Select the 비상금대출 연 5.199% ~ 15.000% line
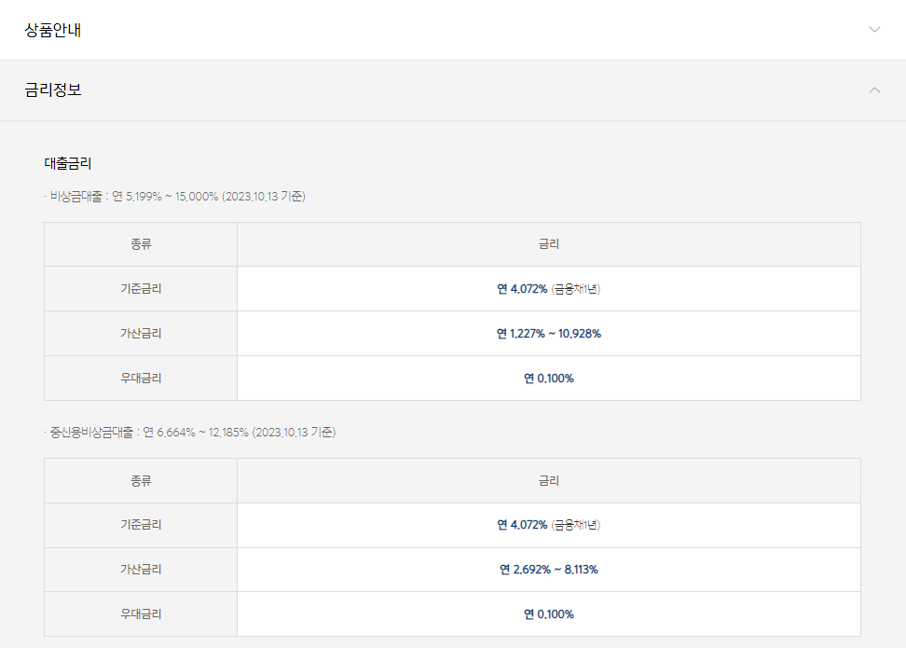The width and height of the screenshot is (906, 648). (x=175, y=197)
